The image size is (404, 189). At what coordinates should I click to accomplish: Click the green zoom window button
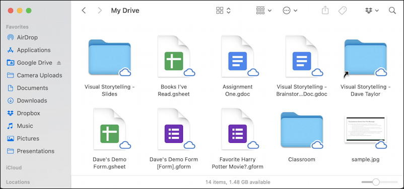tap(29, 11)
